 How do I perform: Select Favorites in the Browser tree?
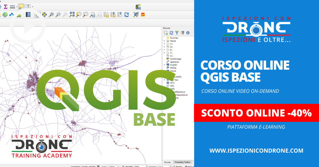pyautogui.click(x=174, y=38)
